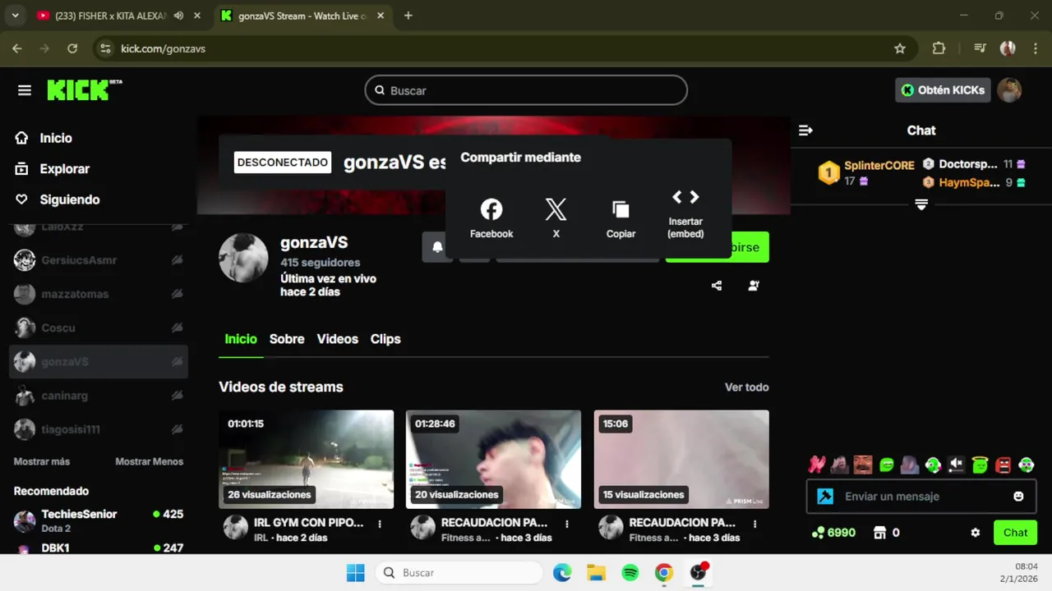Open Chrome extensions puzzle icon
This screenshot has height=591, width=1052.
pos(939,48)
